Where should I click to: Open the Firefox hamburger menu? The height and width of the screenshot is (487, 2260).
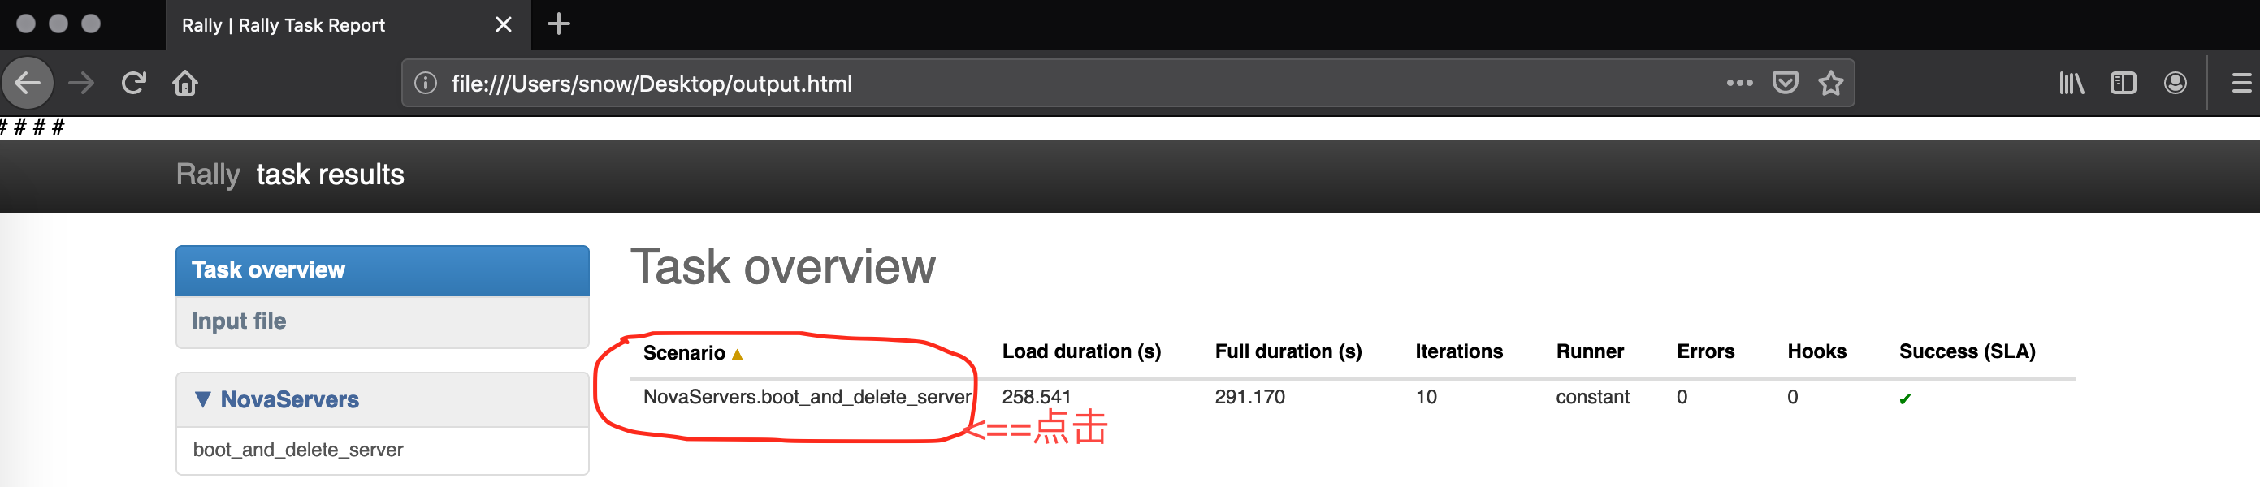[x=2241, y=84]
